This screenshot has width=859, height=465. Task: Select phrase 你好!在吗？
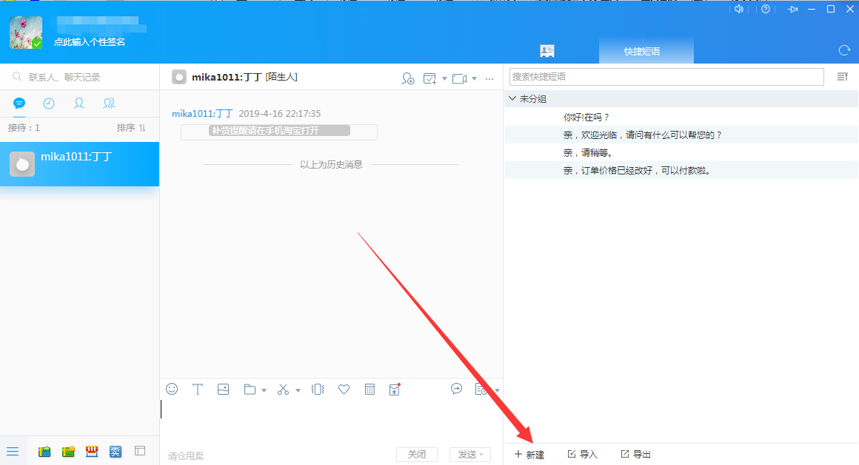(x=681, y=117)
